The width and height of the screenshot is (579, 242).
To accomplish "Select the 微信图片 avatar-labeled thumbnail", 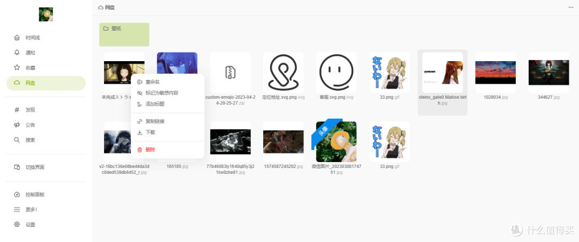I will (x=336, y=142).
